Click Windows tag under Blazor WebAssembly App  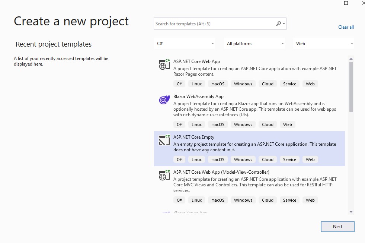[x=243, y=124]
